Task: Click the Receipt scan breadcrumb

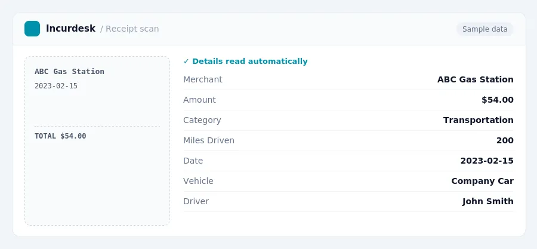Action: pyautogui.click(x=132, y=29)
